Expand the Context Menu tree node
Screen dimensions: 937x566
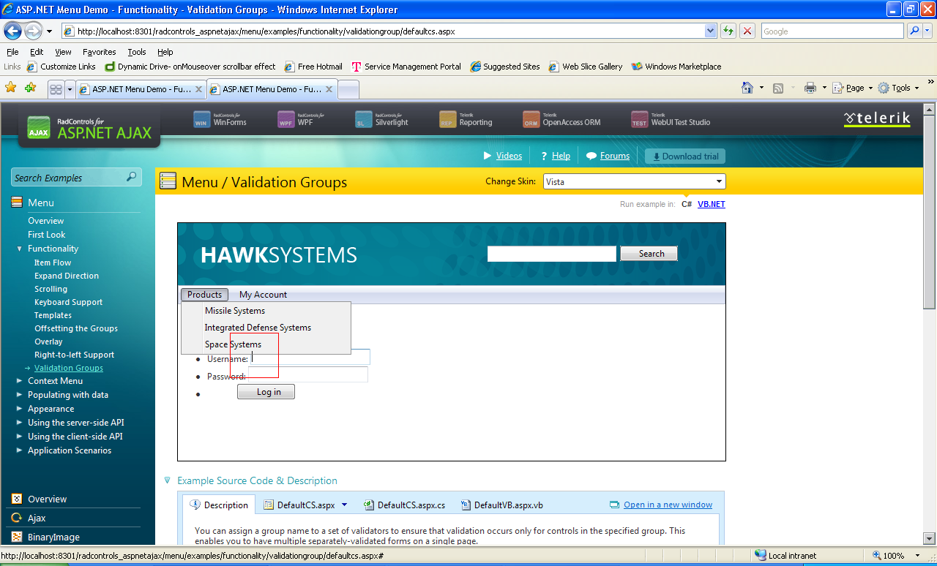[x=20, y=381]
